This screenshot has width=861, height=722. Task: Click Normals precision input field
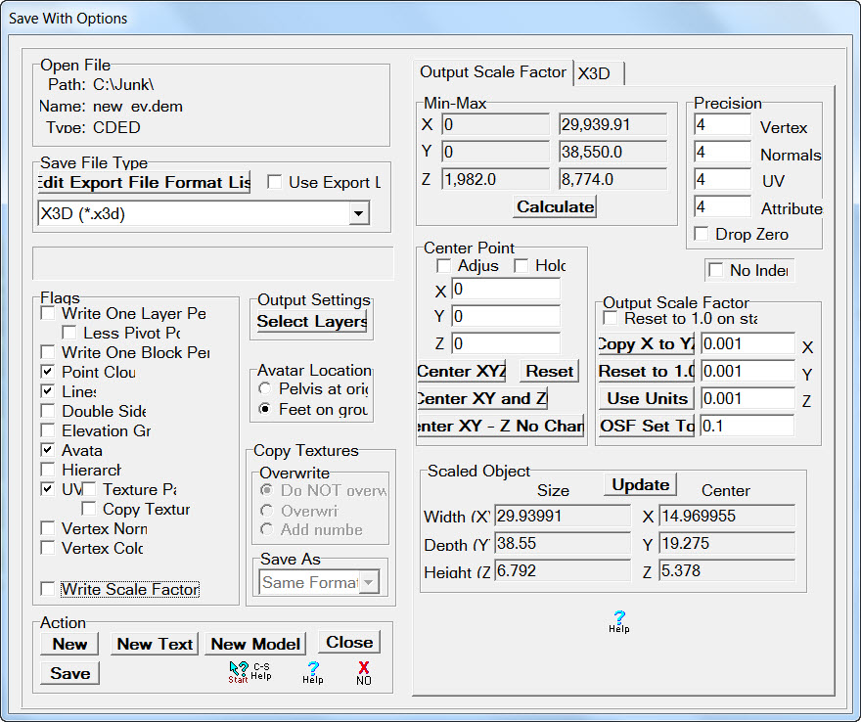(722, 152)
